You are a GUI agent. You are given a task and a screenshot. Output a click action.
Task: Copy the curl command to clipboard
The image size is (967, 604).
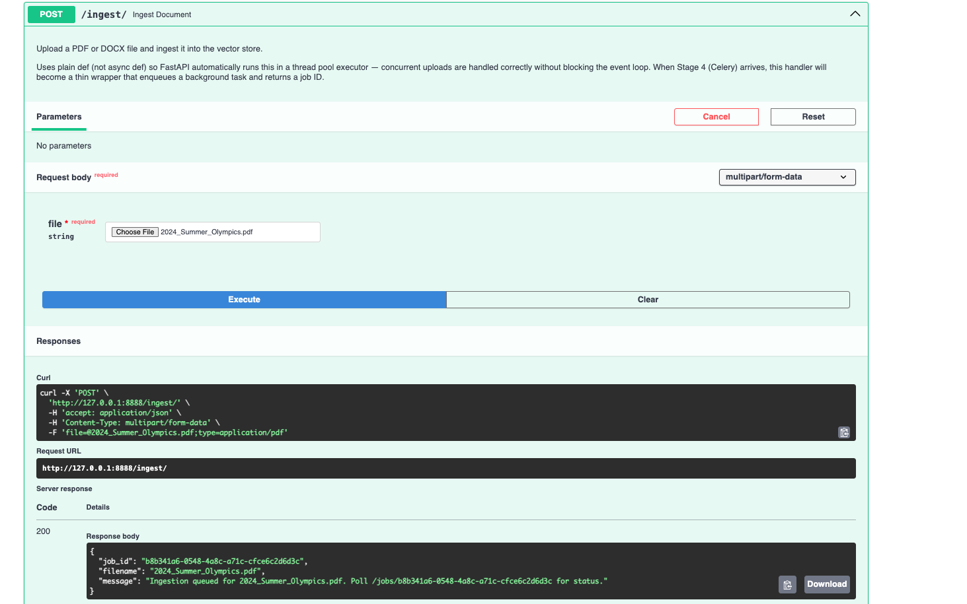pyautogui.click(x=844, y=432)
